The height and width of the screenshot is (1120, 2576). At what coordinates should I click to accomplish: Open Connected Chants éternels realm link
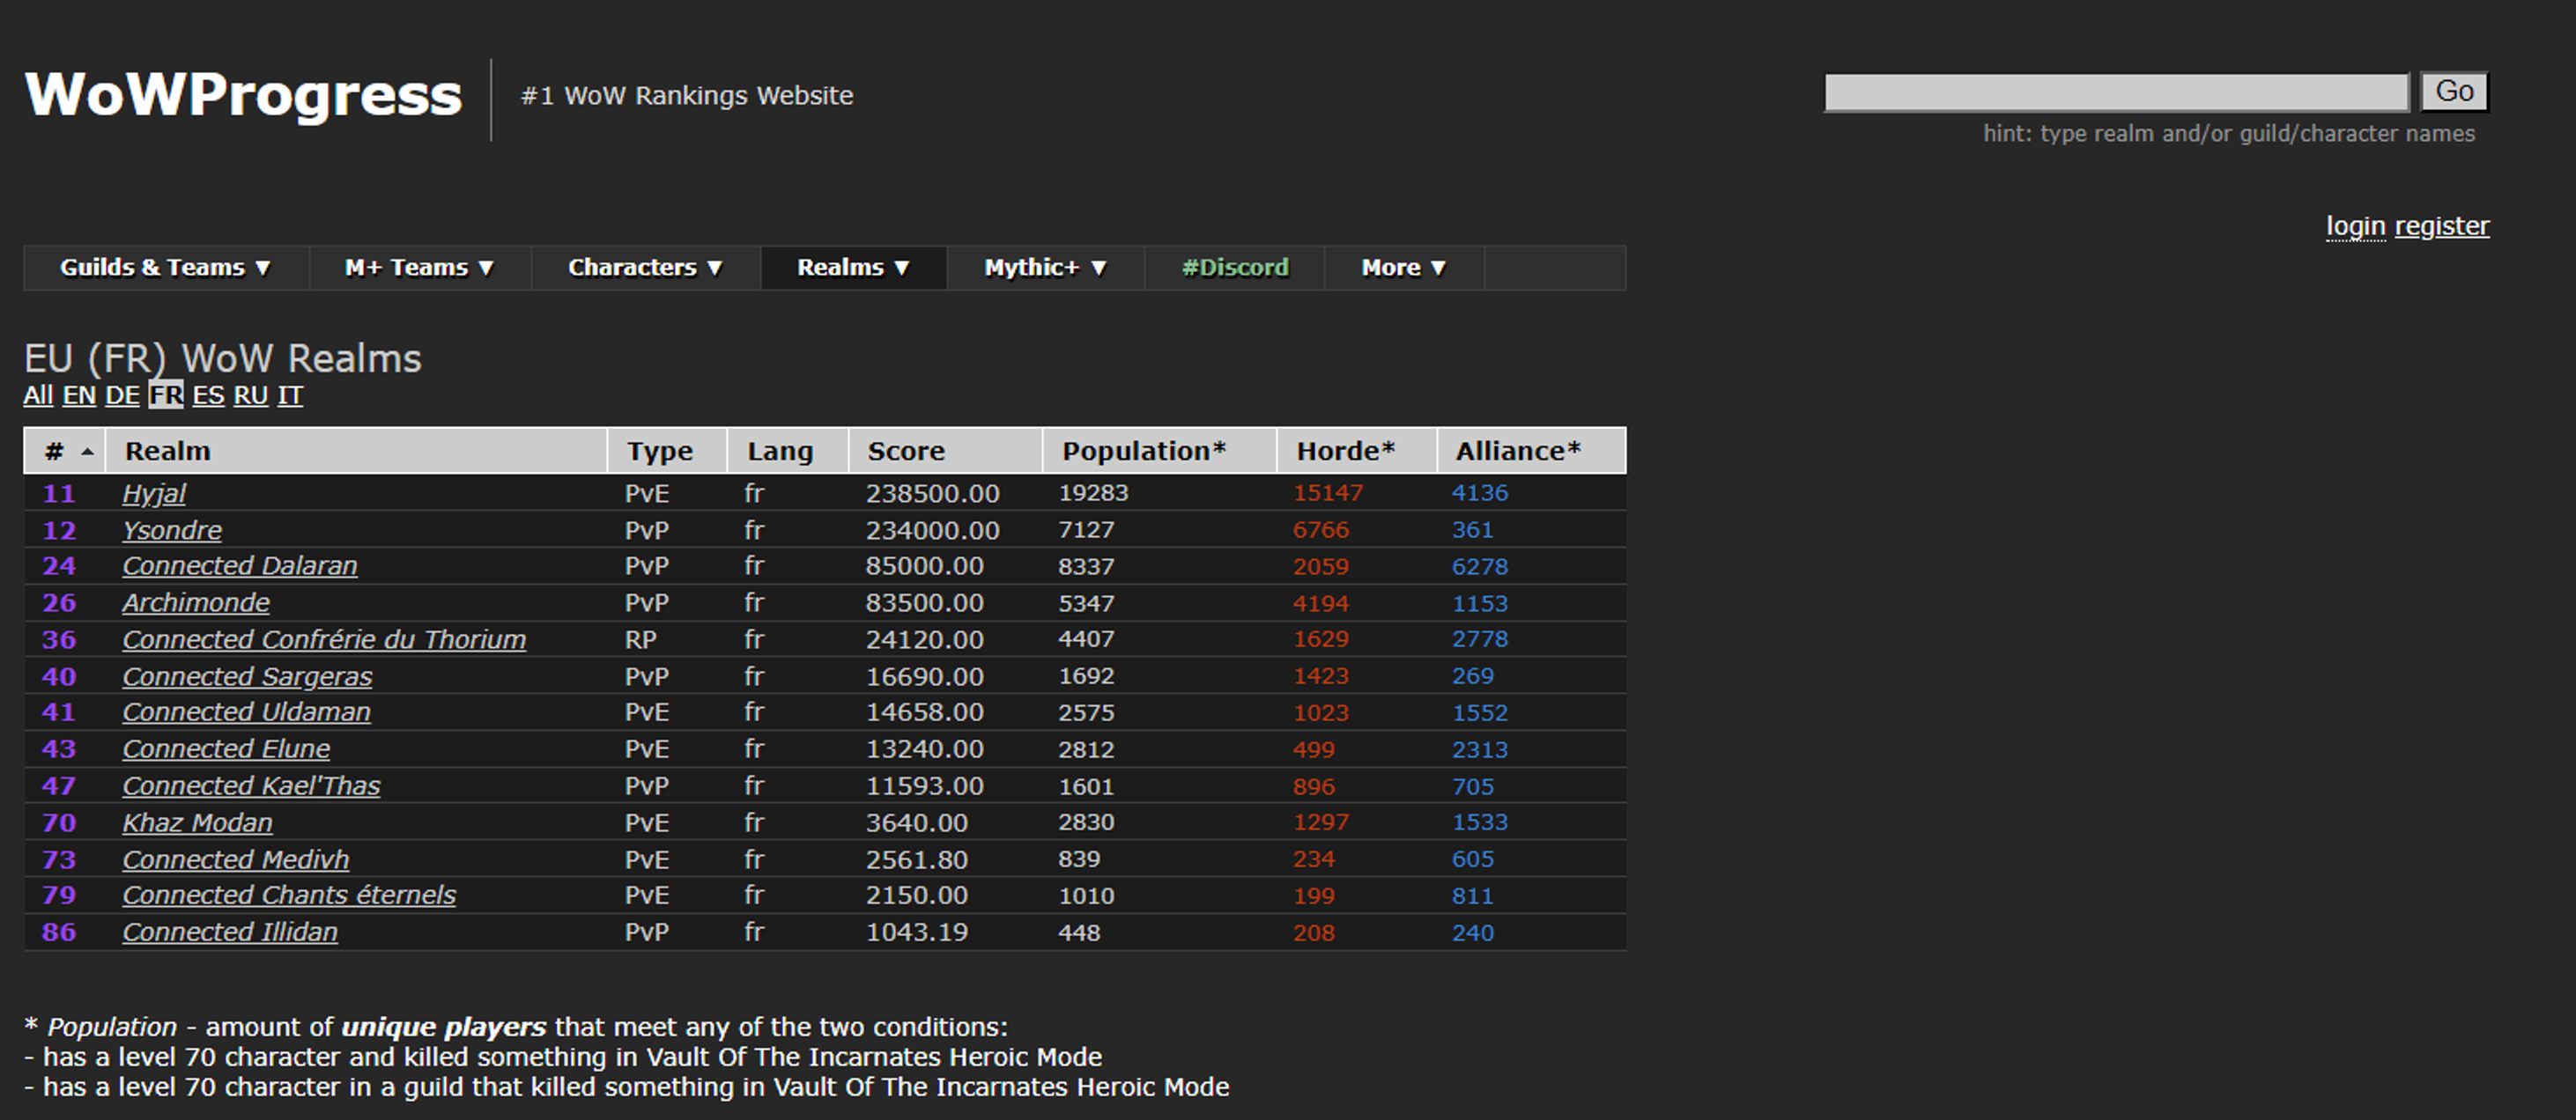point(289,895)
